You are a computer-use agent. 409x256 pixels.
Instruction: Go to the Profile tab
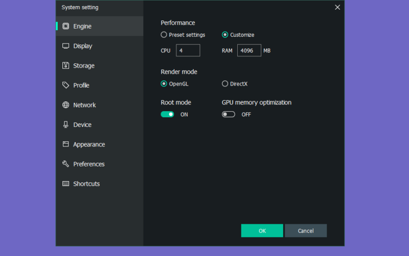pyautogui.click(x=100, y=85)
